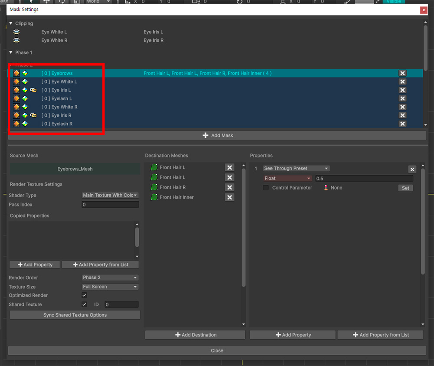The height and width of the screenshot is (366, 434).
Task: Click the mask list scroll-down arrow
Action: tap(425, 125)
